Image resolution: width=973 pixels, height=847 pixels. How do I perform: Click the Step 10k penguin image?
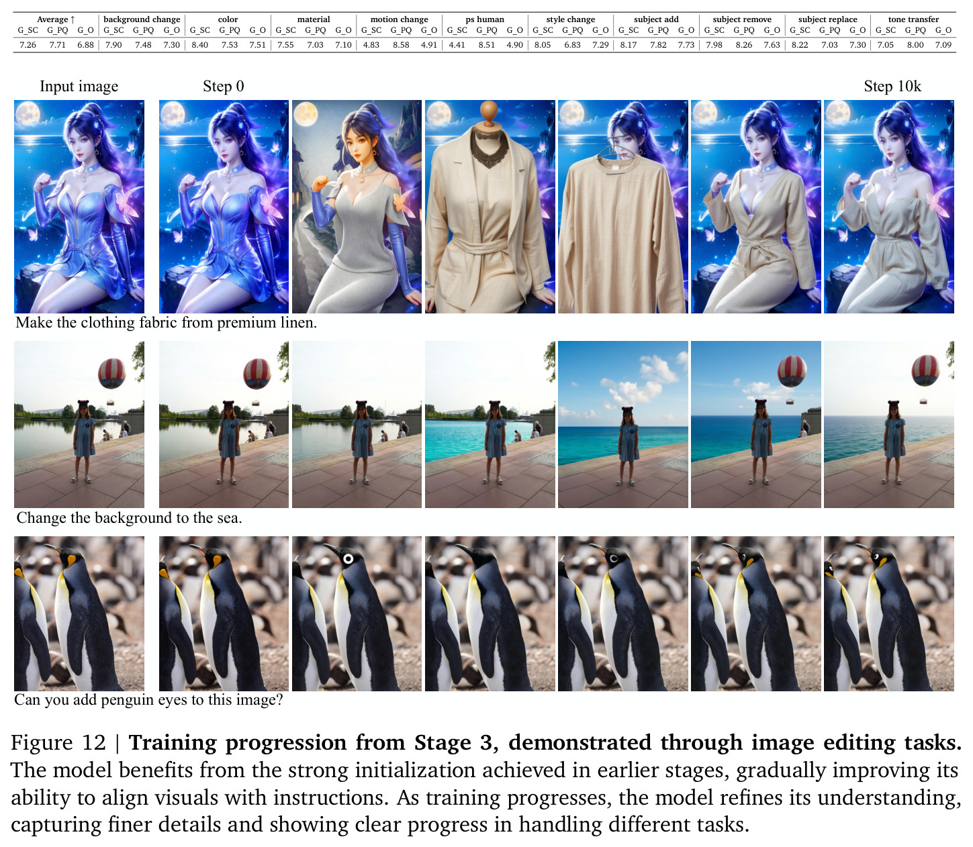pos(889,613)
